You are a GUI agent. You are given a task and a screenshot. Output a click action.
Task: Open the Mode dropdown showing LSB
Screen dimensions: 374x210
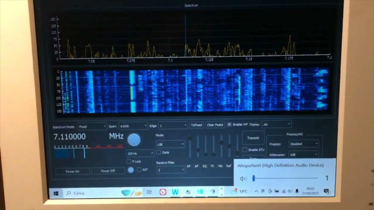[x=170, y=144]
